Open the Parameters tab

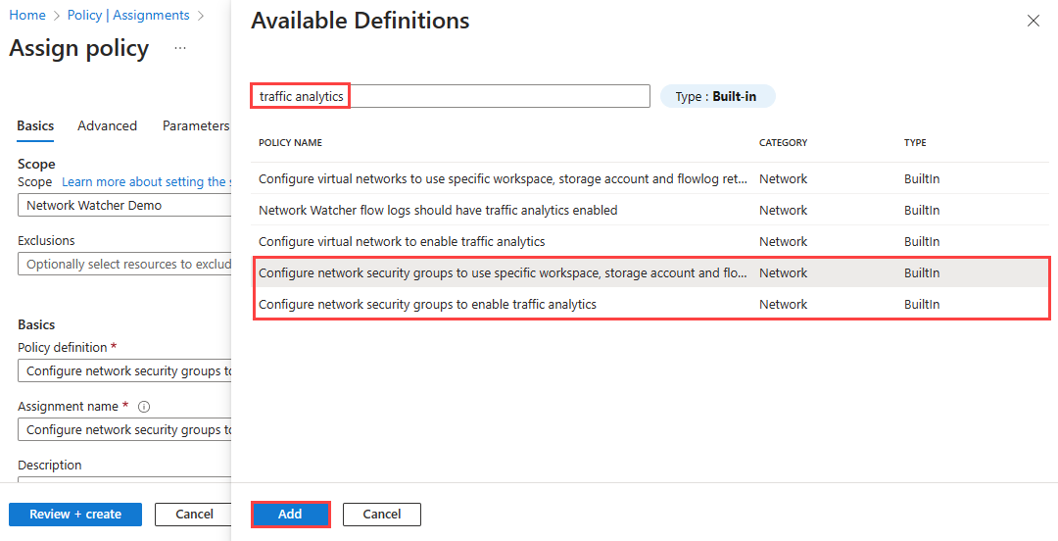[195, 125]
